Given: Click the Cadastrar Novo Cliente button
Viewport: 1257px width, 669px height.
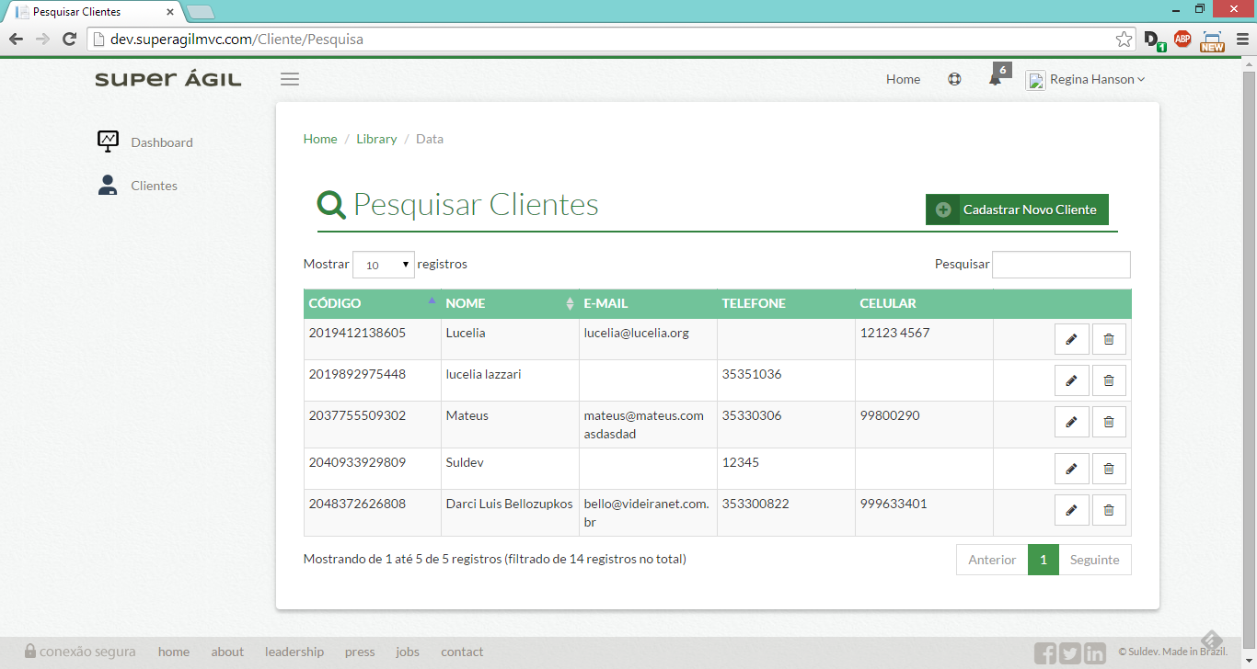Looking at the screenshot, I should tap(1017, 210).
